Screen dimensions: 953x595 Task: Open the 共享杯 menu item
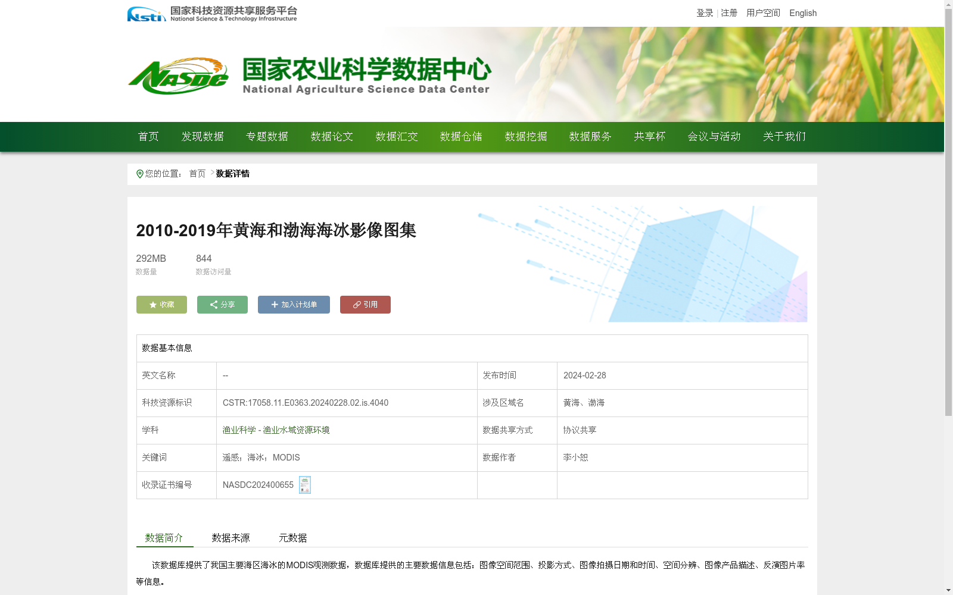(x=650, y=137)
